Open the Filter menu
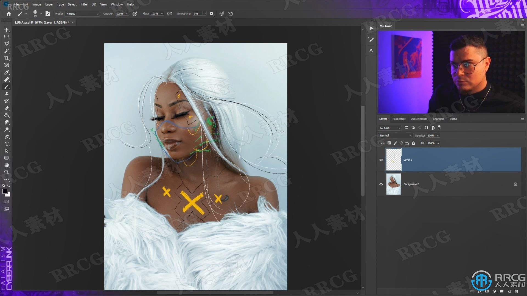 coord(84,4)
